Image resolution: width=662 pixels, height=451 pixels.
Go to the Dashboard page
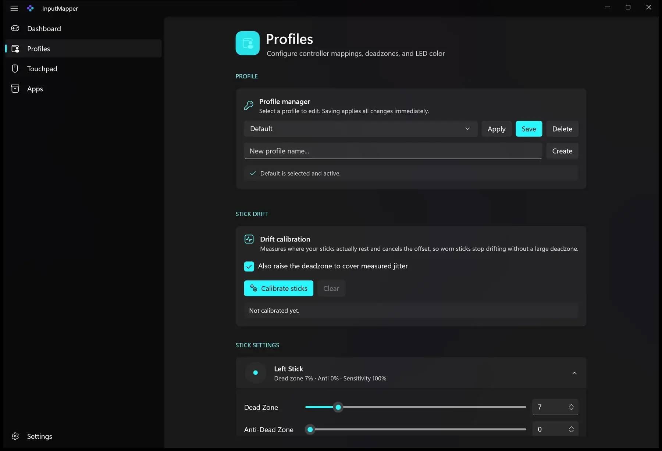point(83,29)
